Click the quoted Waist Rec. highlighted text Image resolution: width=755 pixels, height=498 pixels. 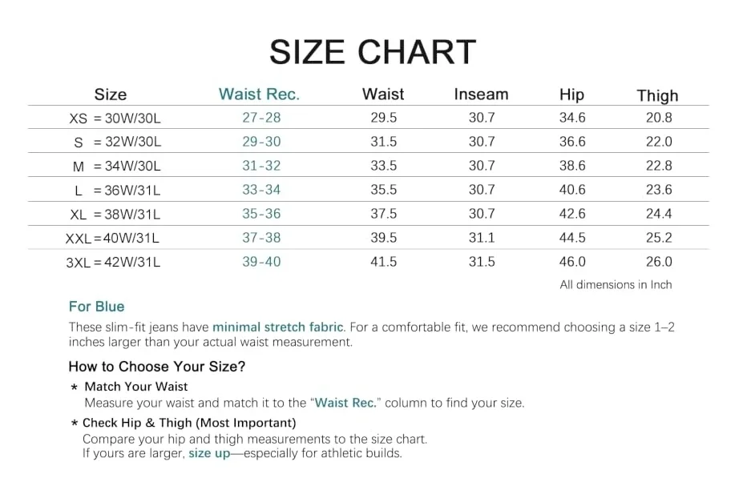pyautogui.click(x=345, y=403)
